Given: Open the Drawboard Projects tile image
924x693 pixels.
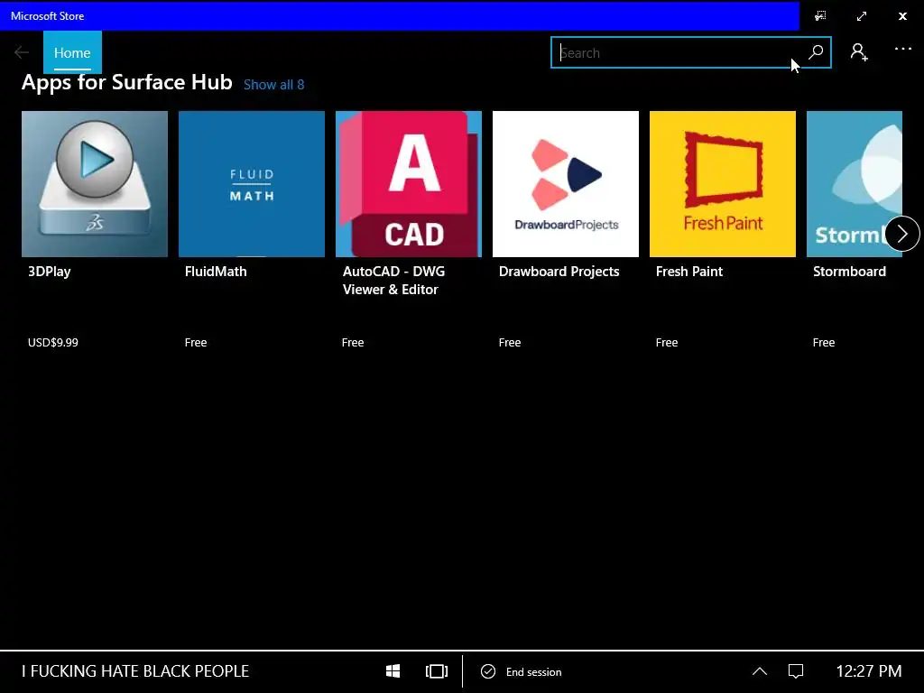Looking at the screenshot, I should coord(566,184).
